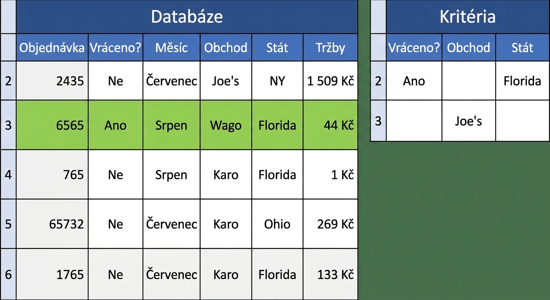Viewport: 550px width, 300px height.
Task: Click empty Stát cell in Kritéria row 3
Action: point(523,121)
